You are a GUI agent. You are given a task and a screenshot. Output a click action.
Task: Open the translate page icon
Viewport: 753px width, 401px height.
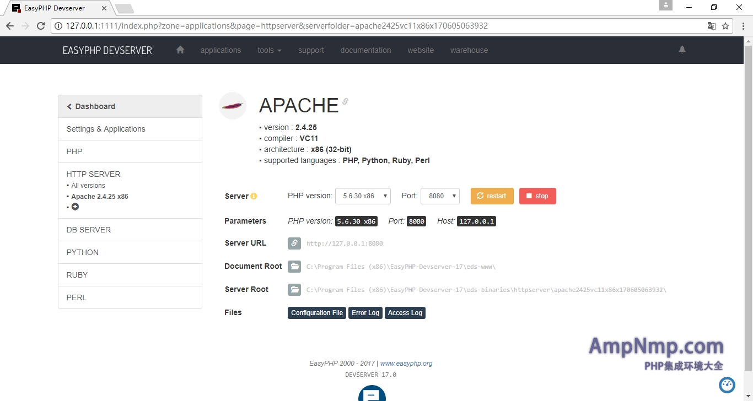click(712, 26)
